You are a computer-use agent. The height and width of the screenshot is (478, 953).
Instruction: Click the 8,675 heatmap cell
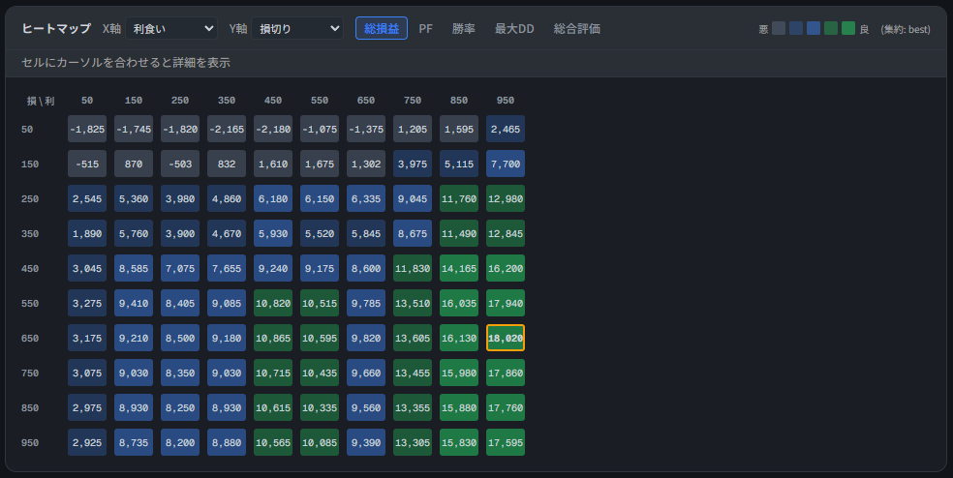412,233
